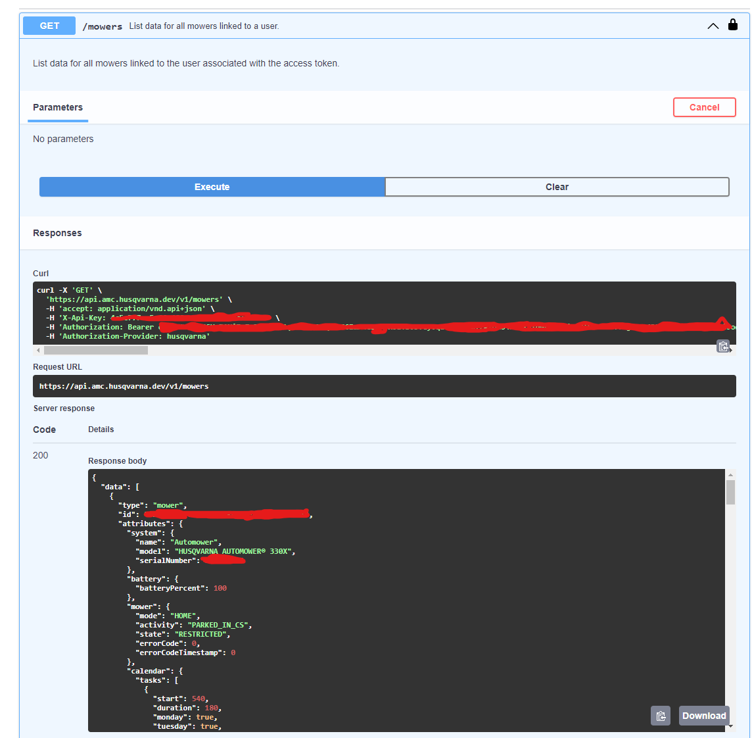This screenshot has height=738, width=752.
Task: Click the curl box horizontal scrollbar thumb
Action: (95, 351)
